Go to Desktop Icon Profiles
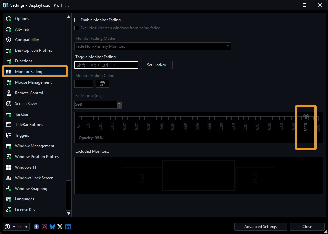Image resolution: width=328 pixels, height=234 pixels. point(35,50)
